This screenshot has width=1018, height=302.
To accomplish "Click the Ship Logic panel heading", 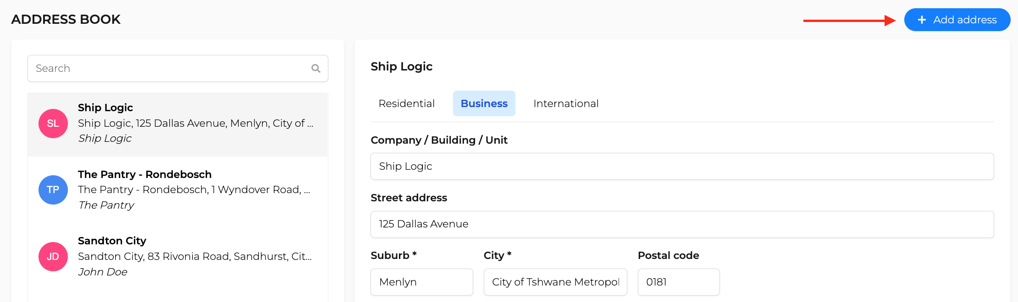I will (402, 67).
